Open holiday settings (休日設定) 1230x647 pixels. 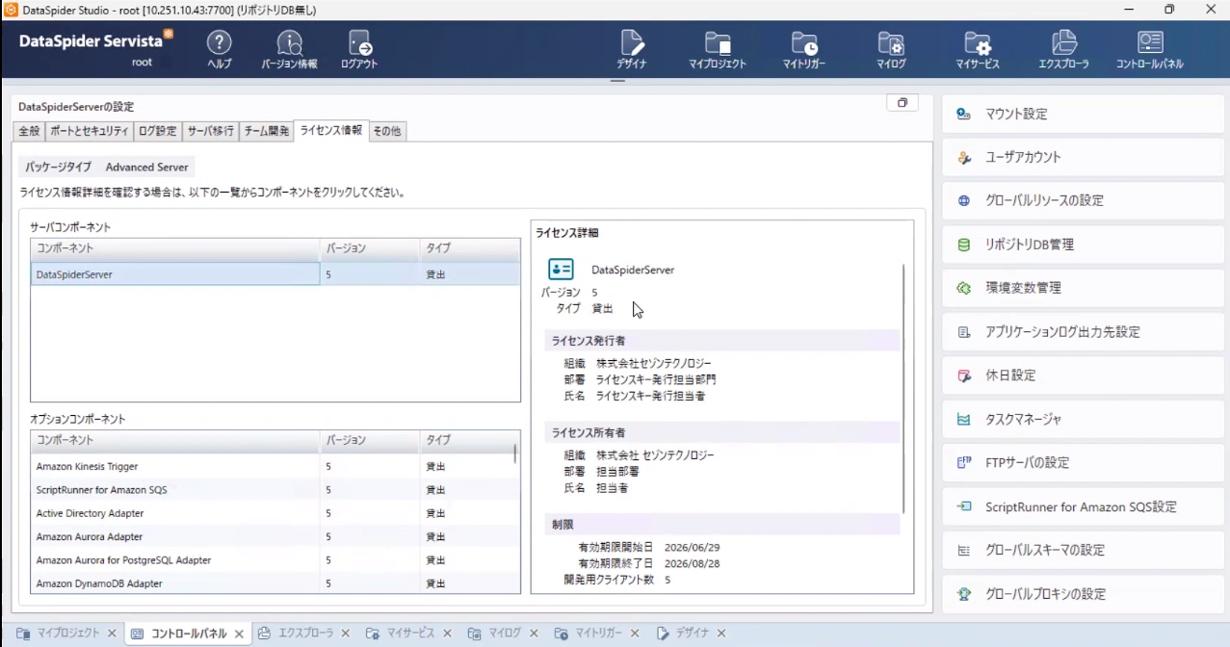(x=1084, y=375)
